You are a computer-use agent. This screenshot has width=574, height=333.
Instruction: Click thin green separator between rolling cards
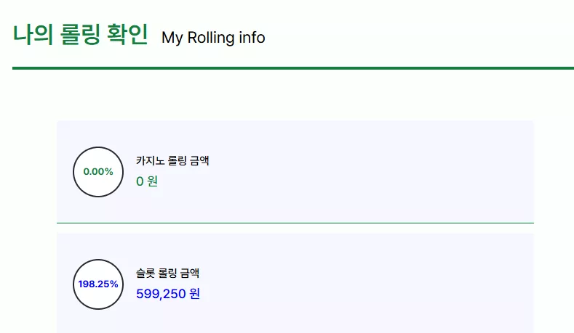point(295,223)
